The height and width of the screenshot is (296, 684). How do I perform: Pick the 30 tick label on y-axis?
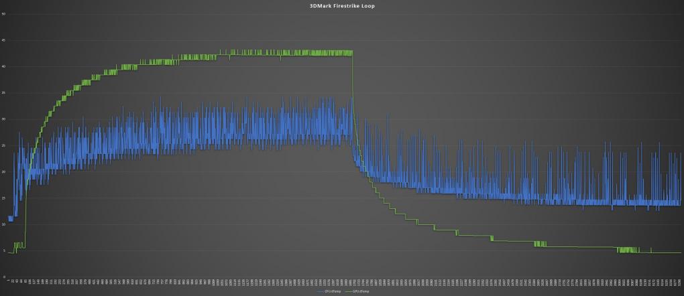tap(3, 119)
